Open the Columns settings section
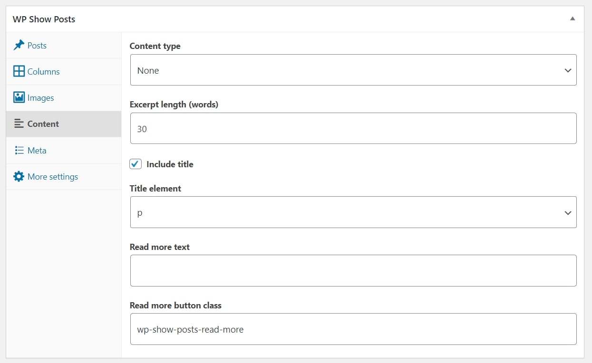Screen dimensions: 592x363 click(43, 71)
